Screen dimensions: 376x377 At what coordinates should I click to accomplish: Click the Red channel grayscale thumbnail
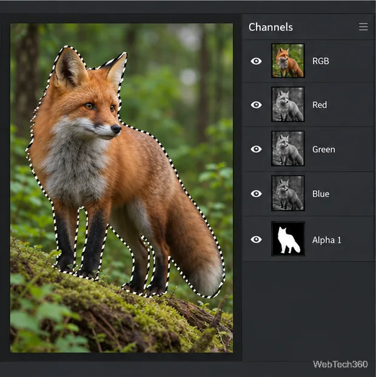tap(288, 104)
